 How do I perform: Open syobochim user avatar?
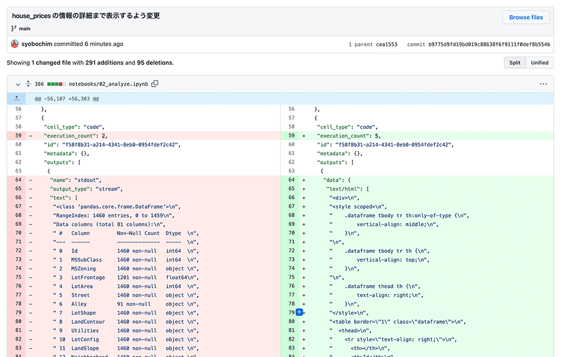point(15,44)
